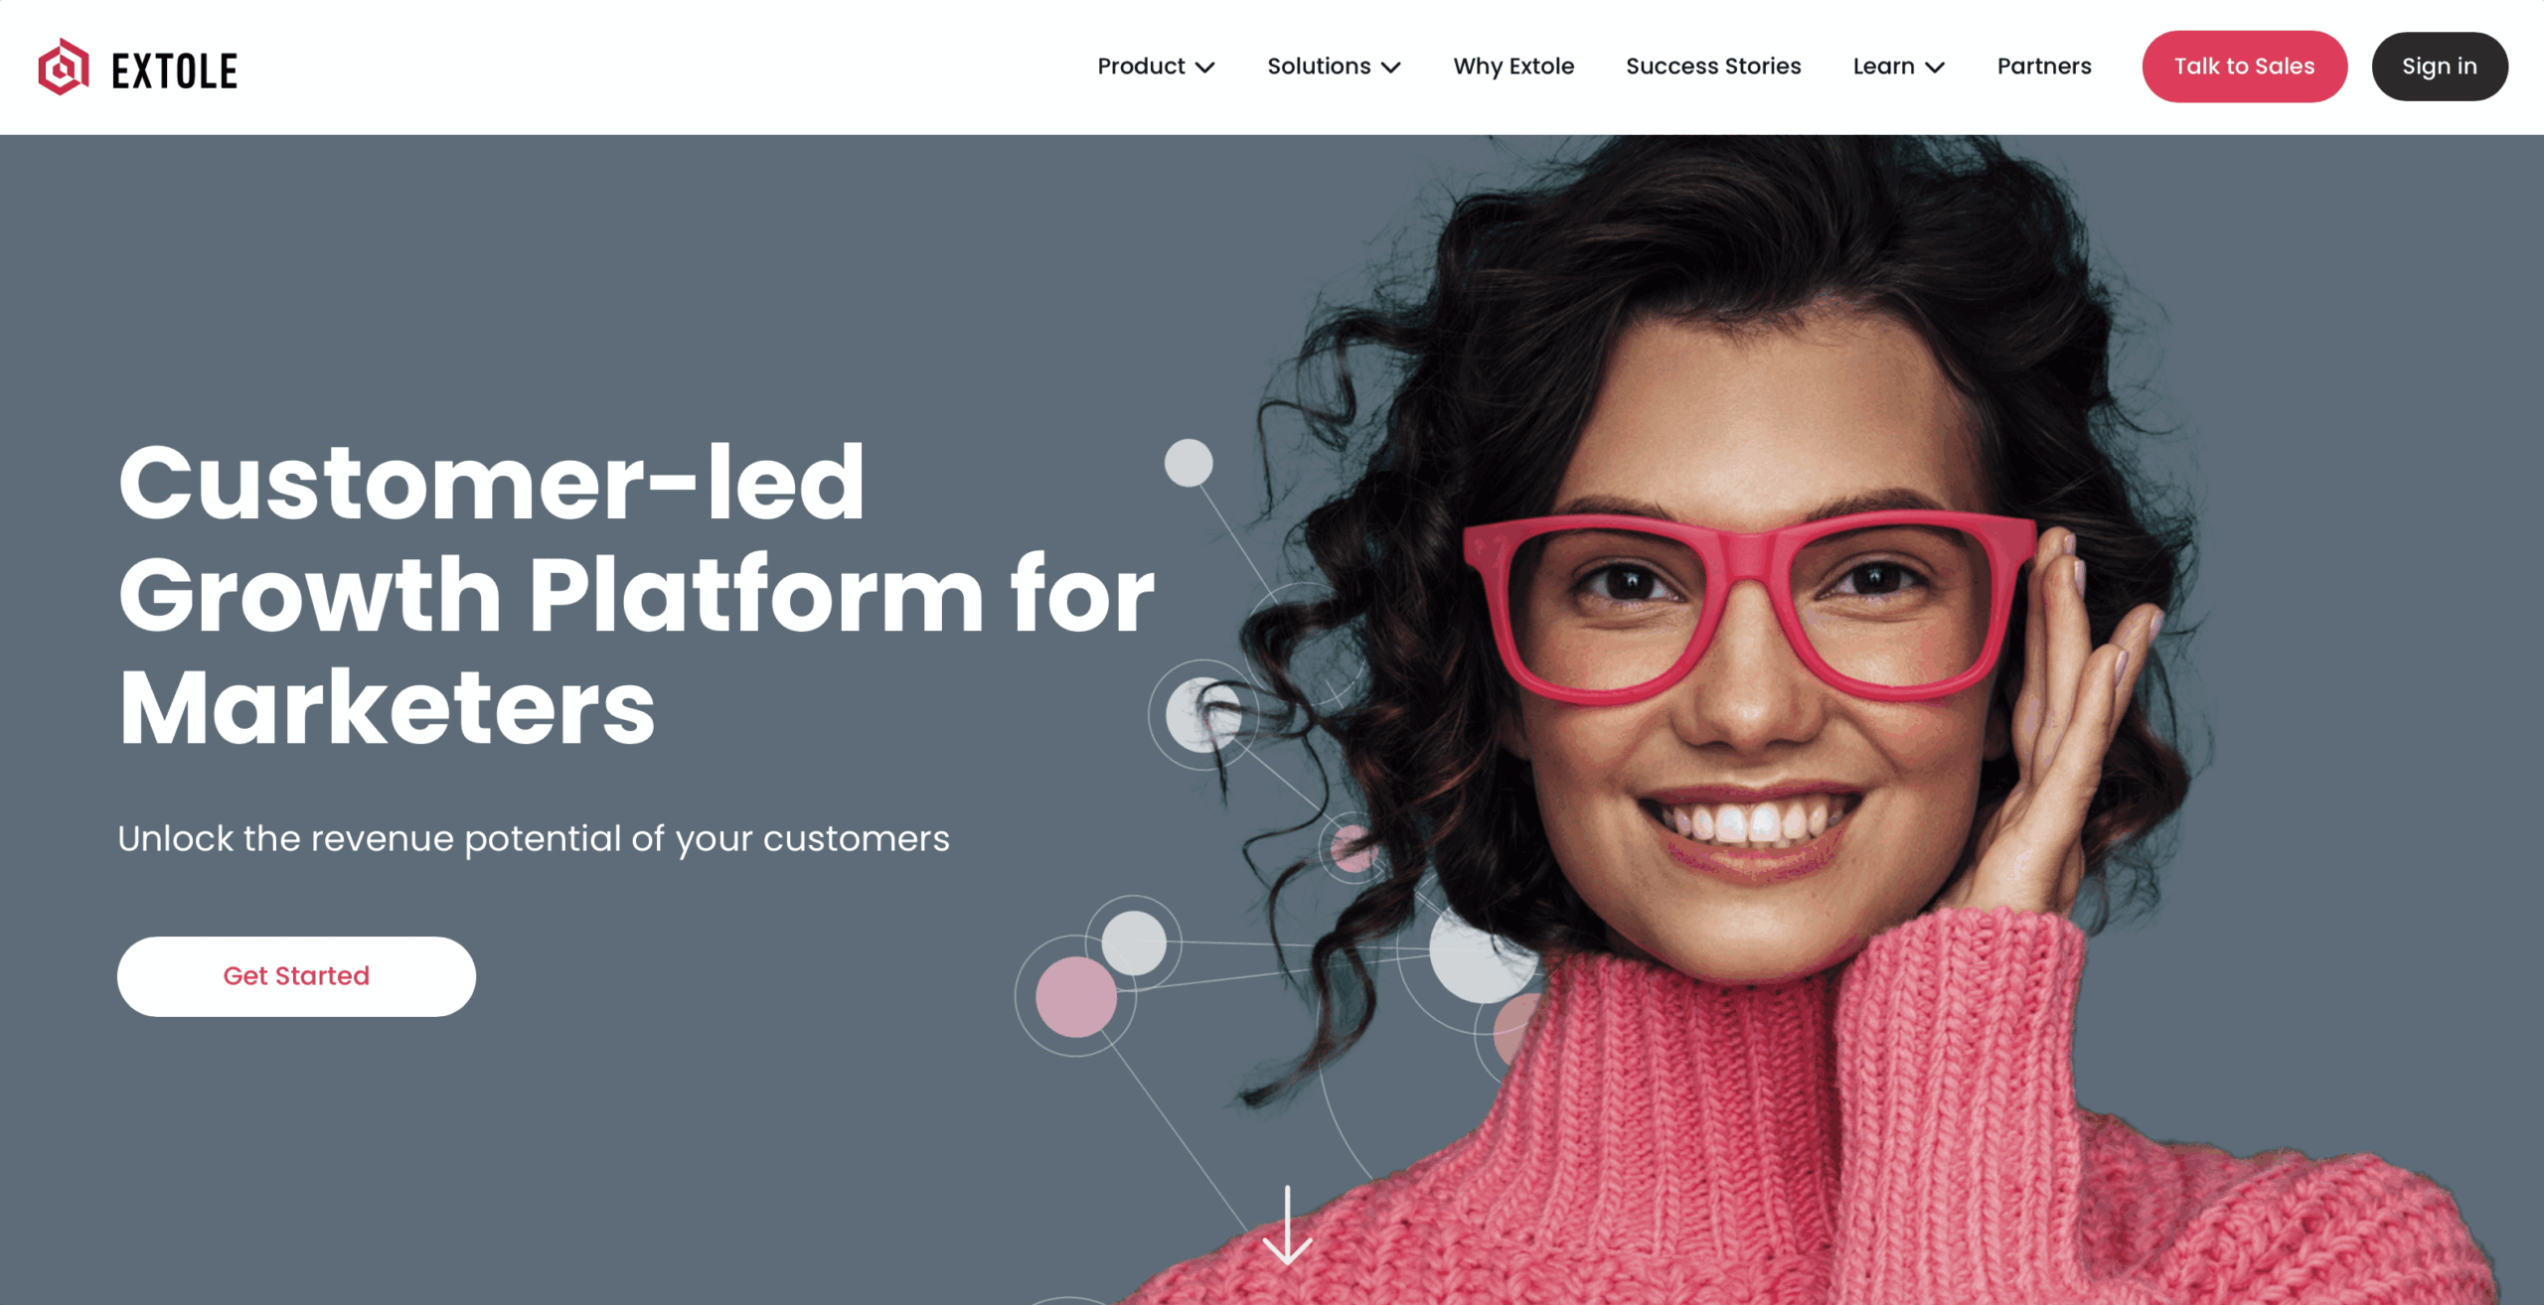Screen dimensions: 2544x1305
Task: Expand the Product dropdown chevron
Action: click(1205, 68)
